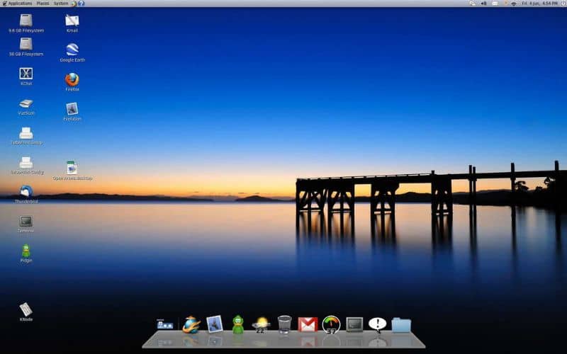The image size is (567, 354).
Task: Open the blue folder in the dock
Action: pyautogui.click(x=401, y=325)
